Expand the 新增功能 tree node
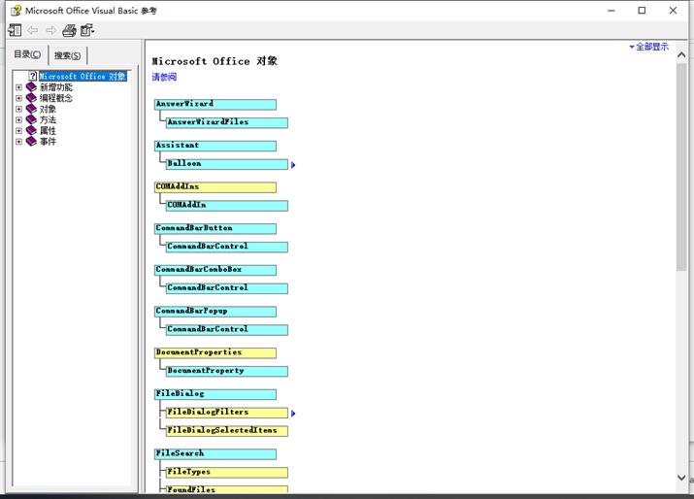 point(18,87)
